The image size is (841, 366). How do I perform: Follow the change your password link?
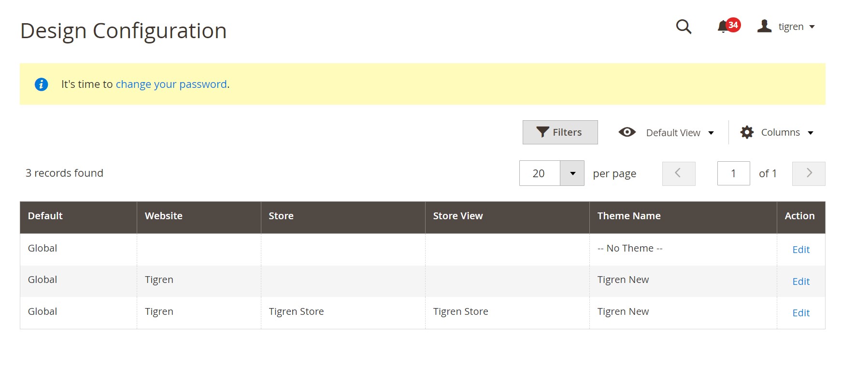(x=171, y=84)
